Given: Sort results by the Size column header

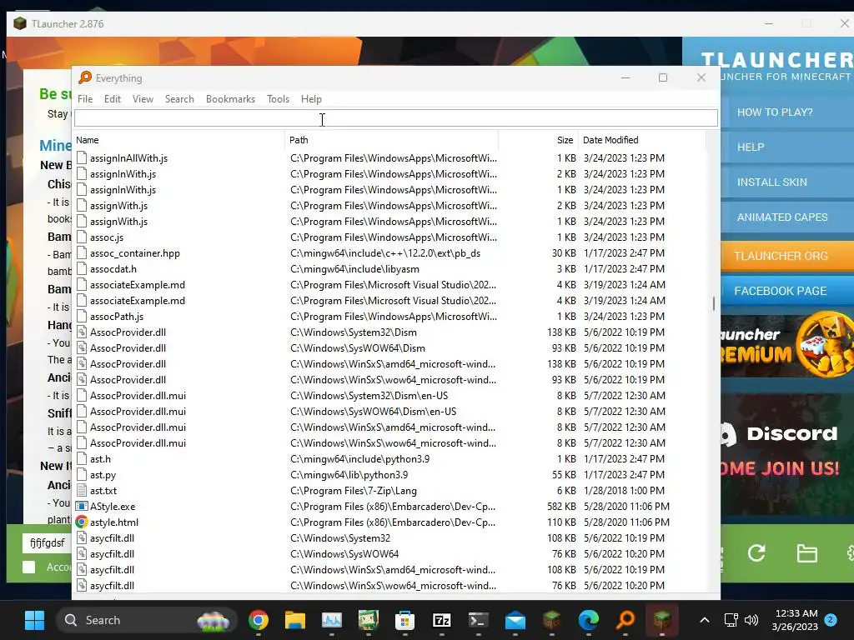Looking at the screenshot, I should [538, 140].
